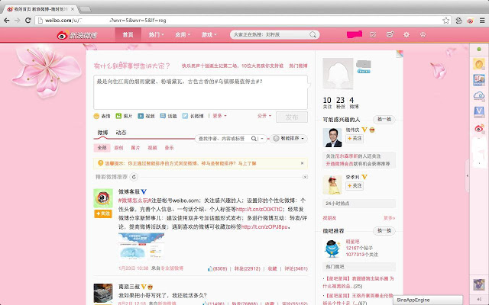Screen dimensions: 489x305
Task: Click 换一换 beside 微吧推荐
Action: click(384, 230)
